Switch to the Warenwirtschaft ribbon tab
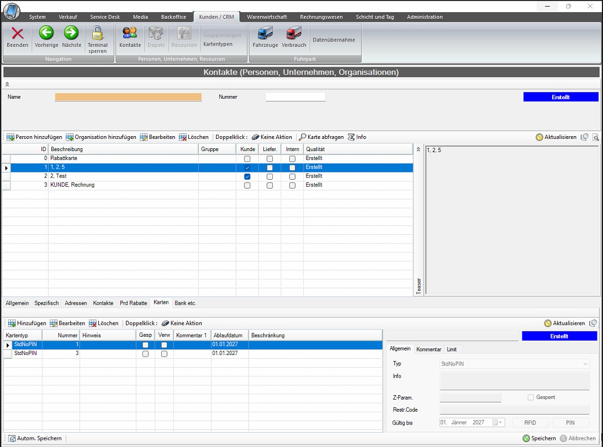The height and width of the screenshot is (447, 603). 267,17
